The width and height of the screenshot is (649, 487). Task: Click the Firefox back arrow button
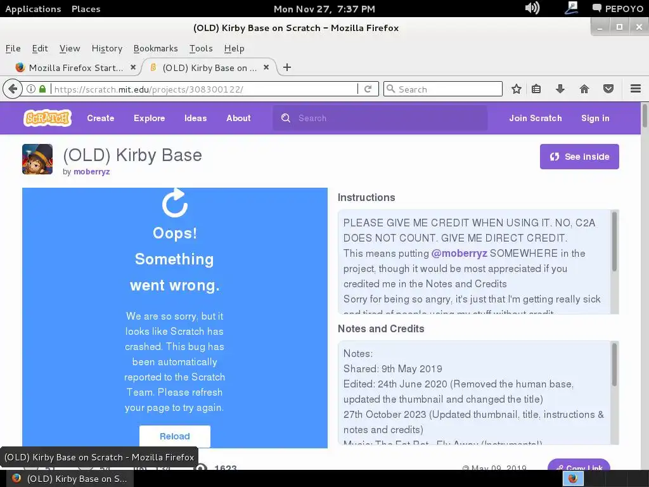[x=13, y=89]
